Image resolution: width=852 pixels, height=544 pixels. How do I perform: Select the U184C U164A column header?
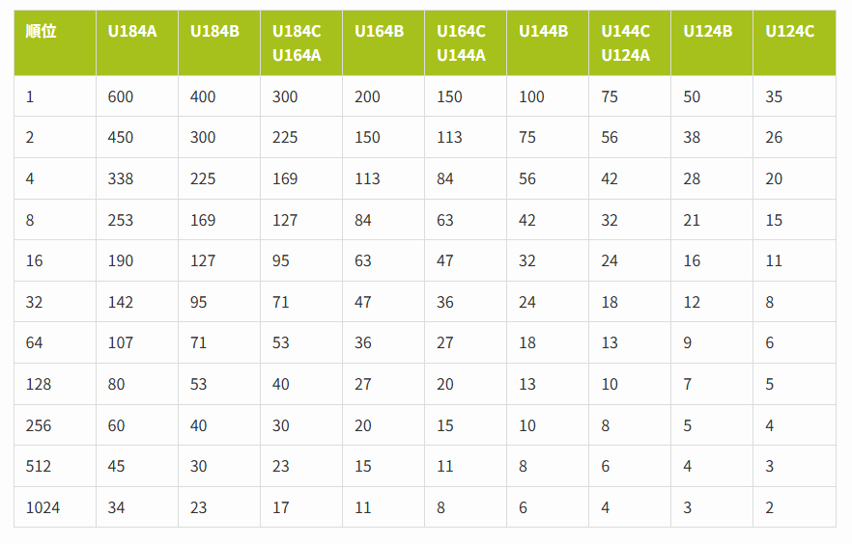click(x=297, y=43)
